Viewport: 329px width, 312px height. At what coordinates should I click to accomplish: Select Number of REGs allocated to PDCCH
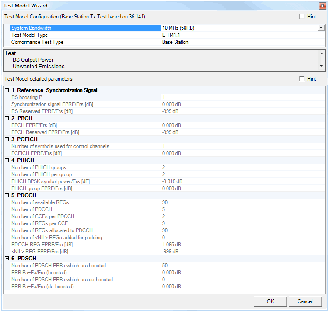pos(167,230)
